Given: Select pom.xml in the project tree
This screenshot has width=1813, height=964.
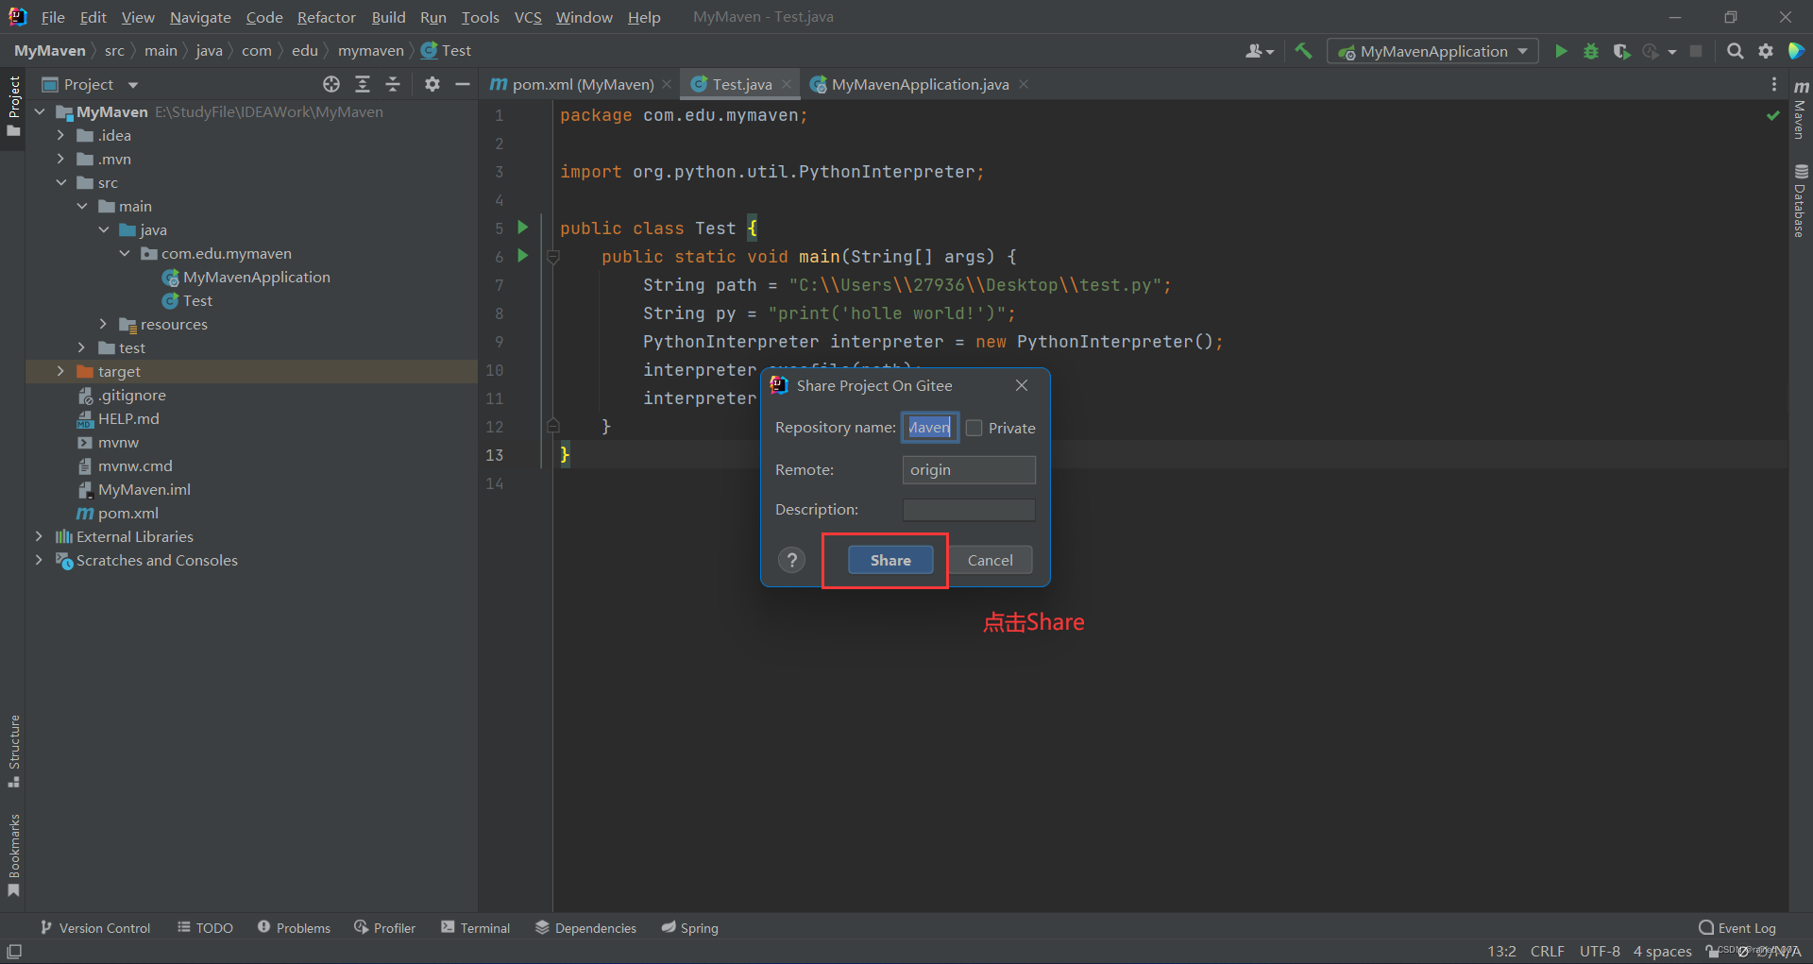Looking at the screenshot, I should tap(127, 513).
